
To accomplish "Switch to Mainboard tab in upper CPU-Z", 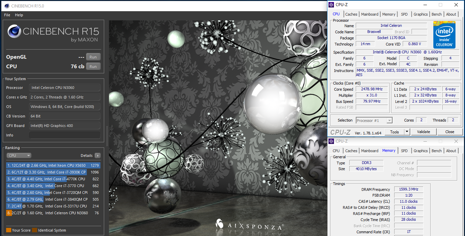I will [370, 14].
